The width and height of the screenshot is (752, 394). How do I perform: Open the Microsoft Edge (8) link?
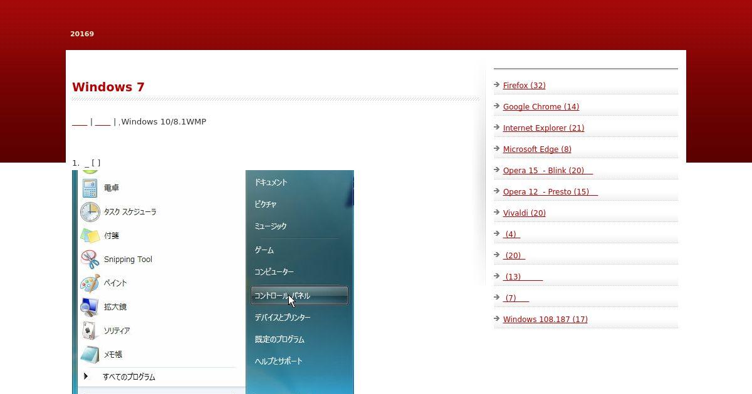click(538, 149)
